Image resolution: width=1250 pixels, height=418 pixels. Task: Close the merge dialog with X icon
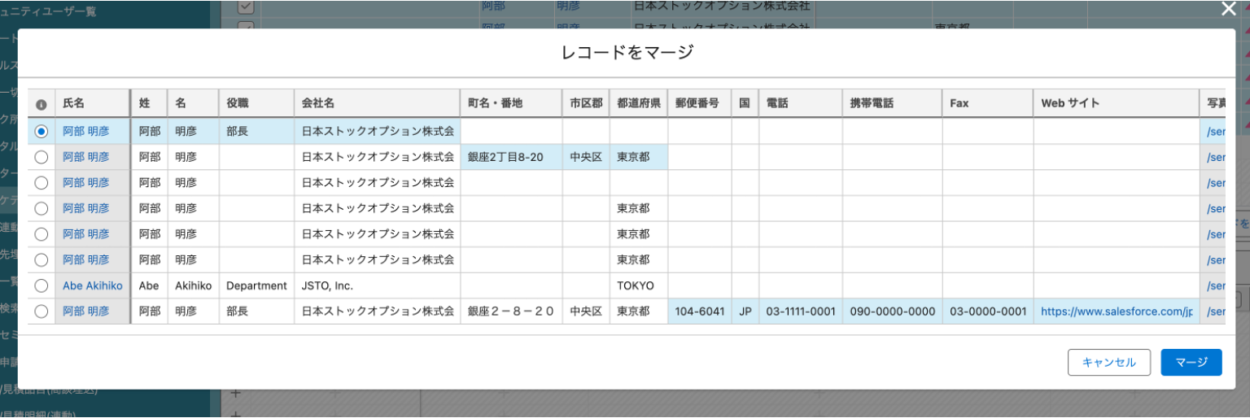tap(1229, 9)
